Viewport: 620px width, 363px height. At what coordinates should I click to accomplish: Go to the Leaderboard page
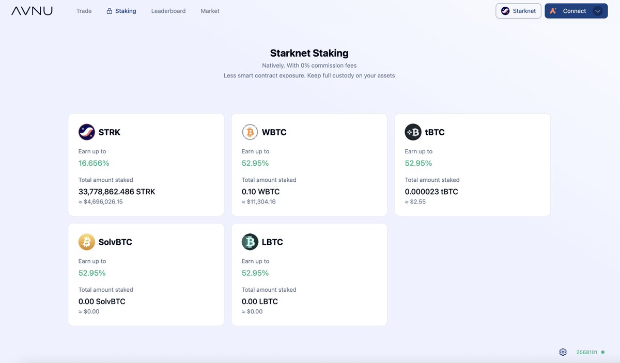[168, 11]
